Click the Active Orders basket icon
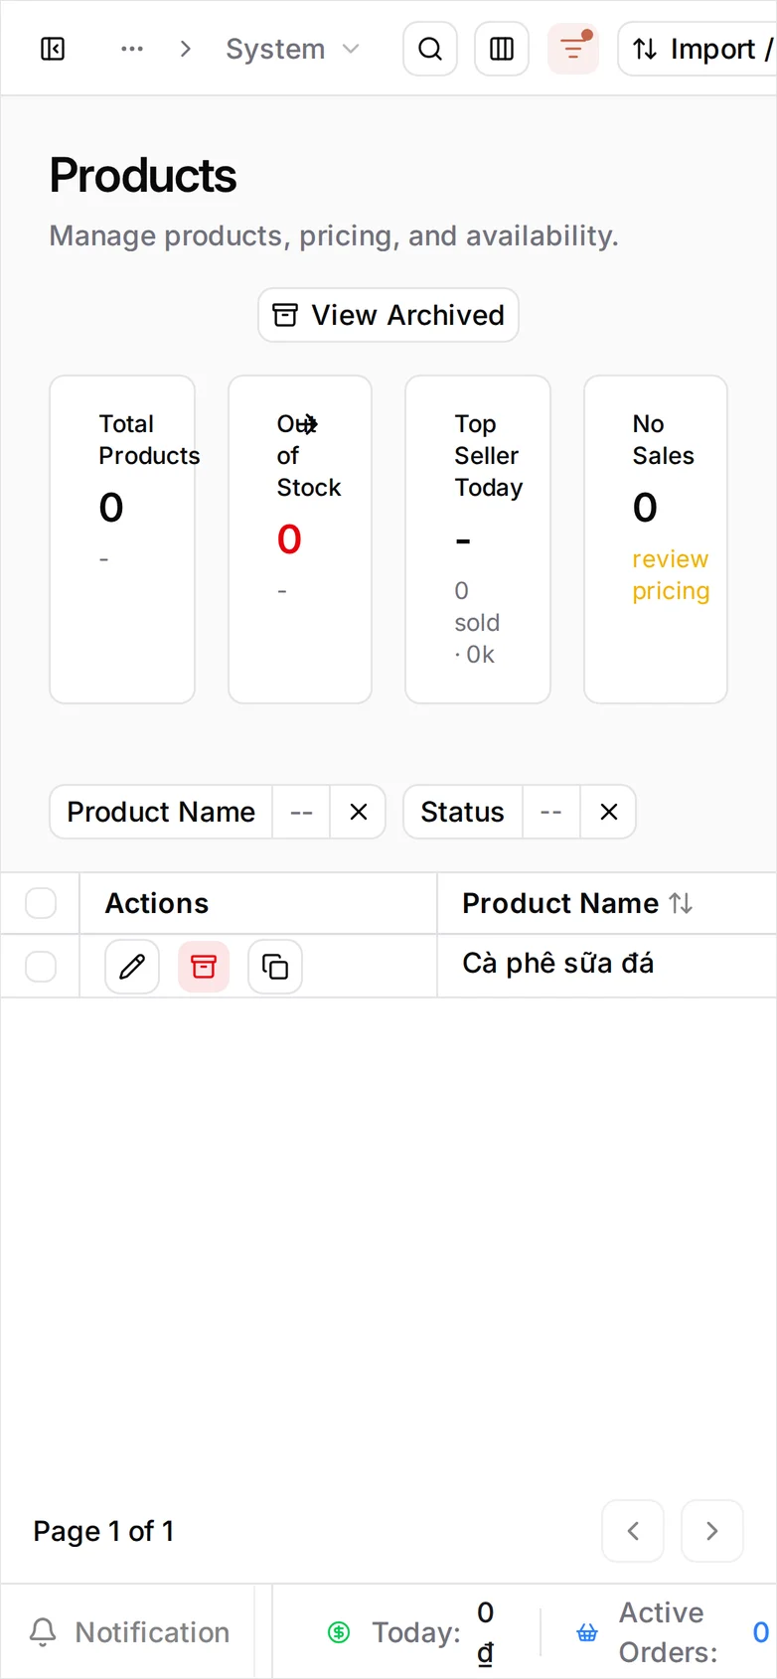Viewport: 777px width, 1679px height. (x=587, y=1632)
